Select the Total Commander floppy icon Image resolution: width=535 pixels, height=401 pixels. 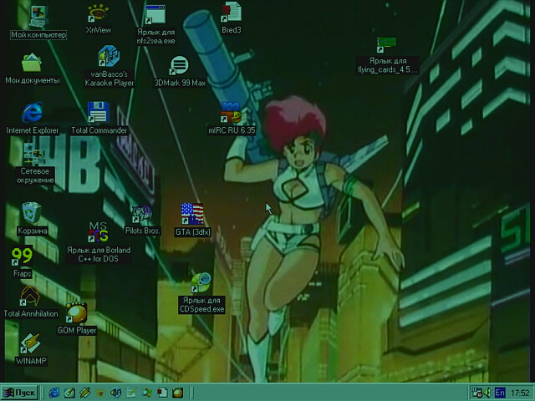tap(99, 112)
